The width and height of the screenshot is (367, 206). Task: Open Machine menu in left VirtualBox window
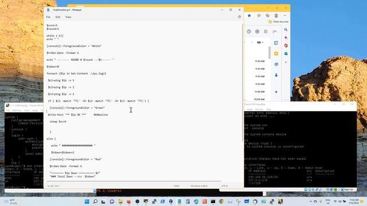(x=17, y=110)
